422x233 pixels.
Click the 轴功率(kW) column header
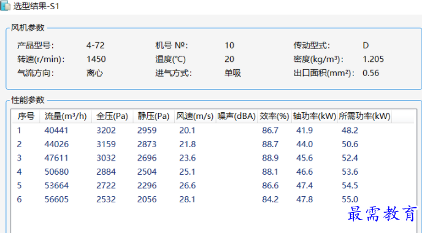[315, 116]
